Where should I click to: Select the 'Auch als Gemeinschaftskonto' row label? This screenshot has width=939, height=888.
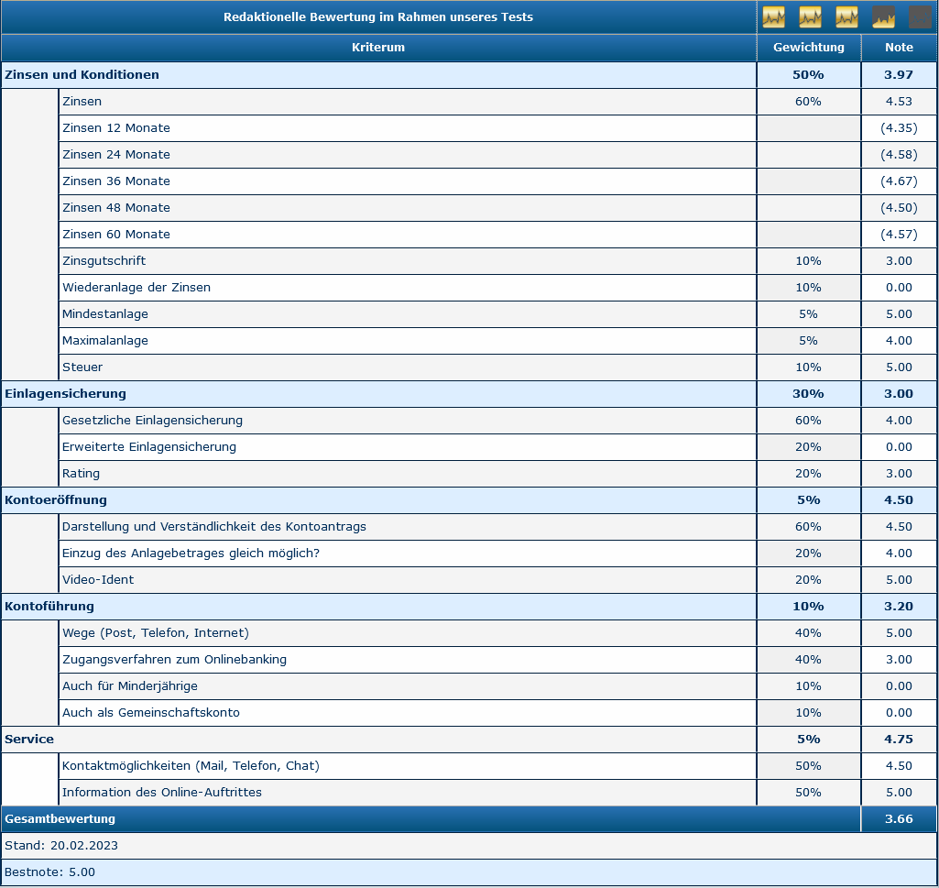point(151,712)
